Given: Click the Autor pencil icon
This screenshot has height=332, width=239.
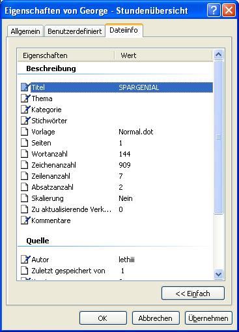Looking at the screenshot, I should [25, 260].
